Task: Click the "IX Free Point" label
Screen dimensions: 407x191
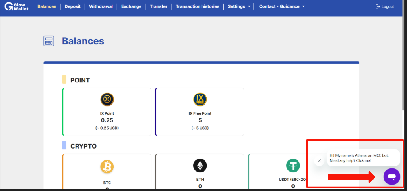Action: [200, 113]
